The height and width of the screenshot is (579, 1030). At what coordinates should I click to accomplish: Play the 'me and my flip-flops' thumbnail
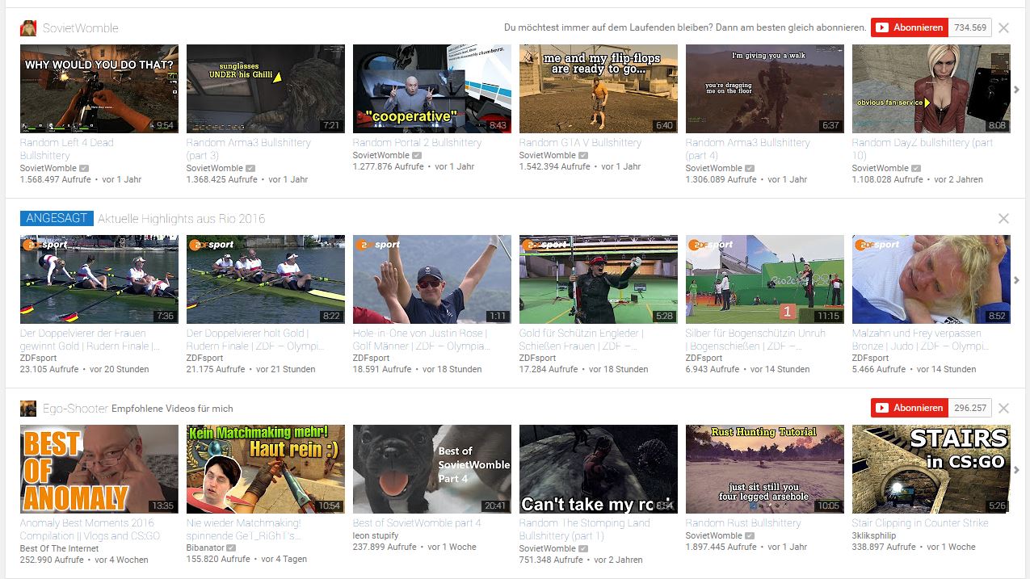click(x=599, y=89)
